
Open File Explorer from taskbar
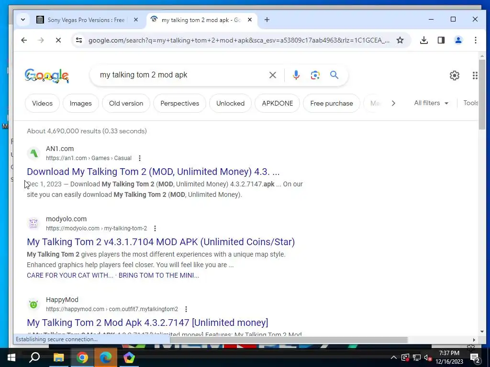pos(58,357)
